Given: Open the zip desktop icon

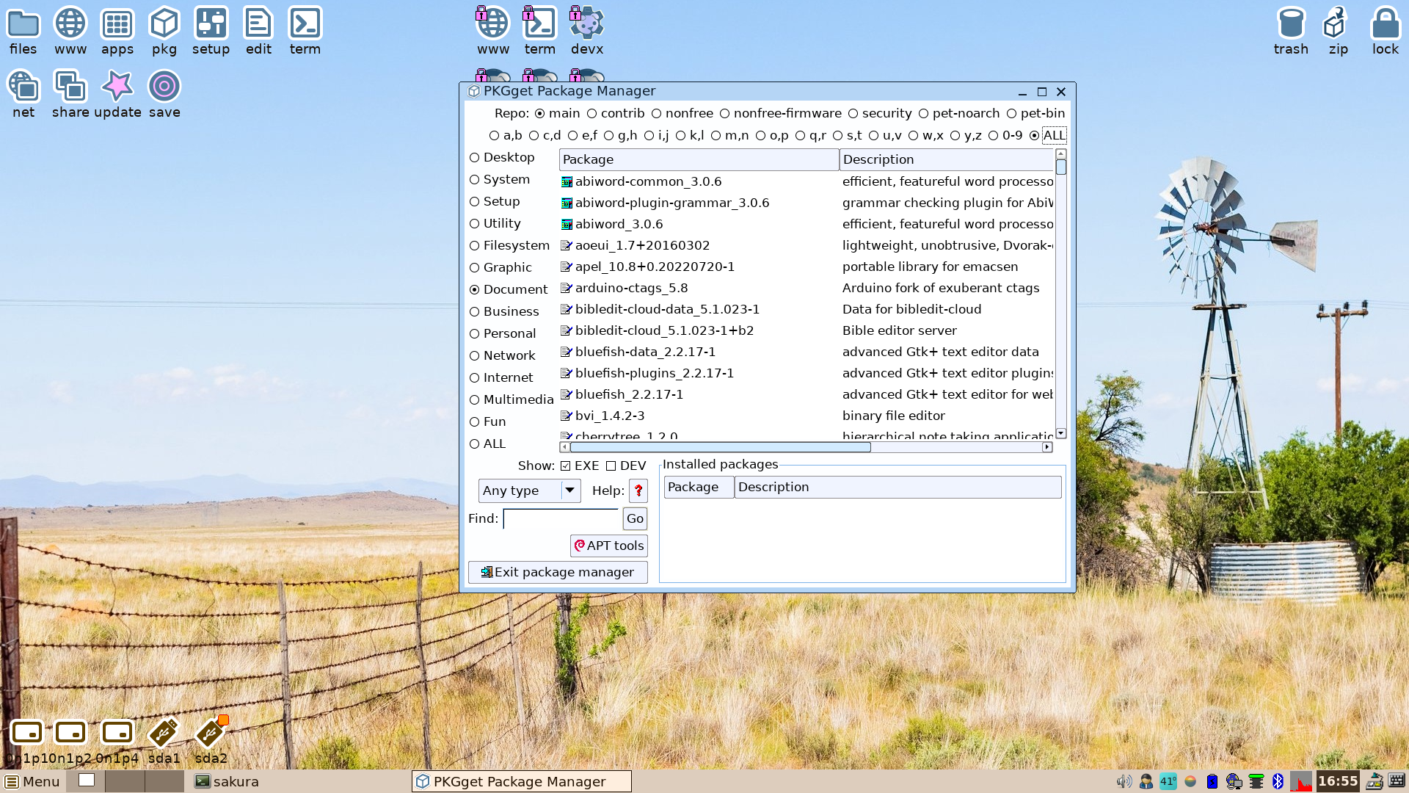Looking at the screenshot, I should pyautogui.click(x=1338, y=31).
